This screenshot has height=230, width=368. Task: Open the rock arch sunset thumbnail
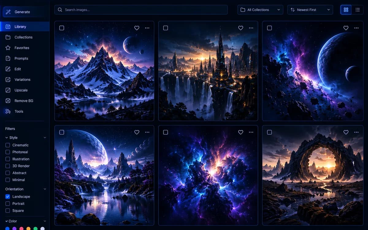[x=313, y=175]
